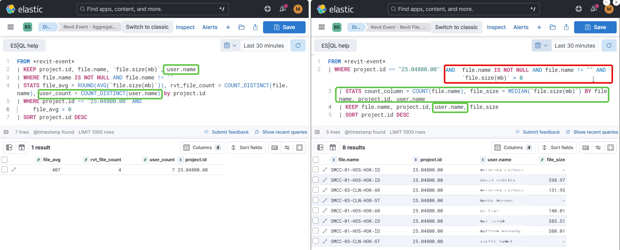Open the help menu icon in the right window header
Image resolution: width=620 pixels, height=250 pixels.
pyautogui.click(x=579, y=9)
